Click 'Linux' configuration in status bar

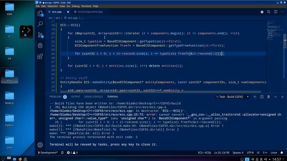tap(274, 153)
